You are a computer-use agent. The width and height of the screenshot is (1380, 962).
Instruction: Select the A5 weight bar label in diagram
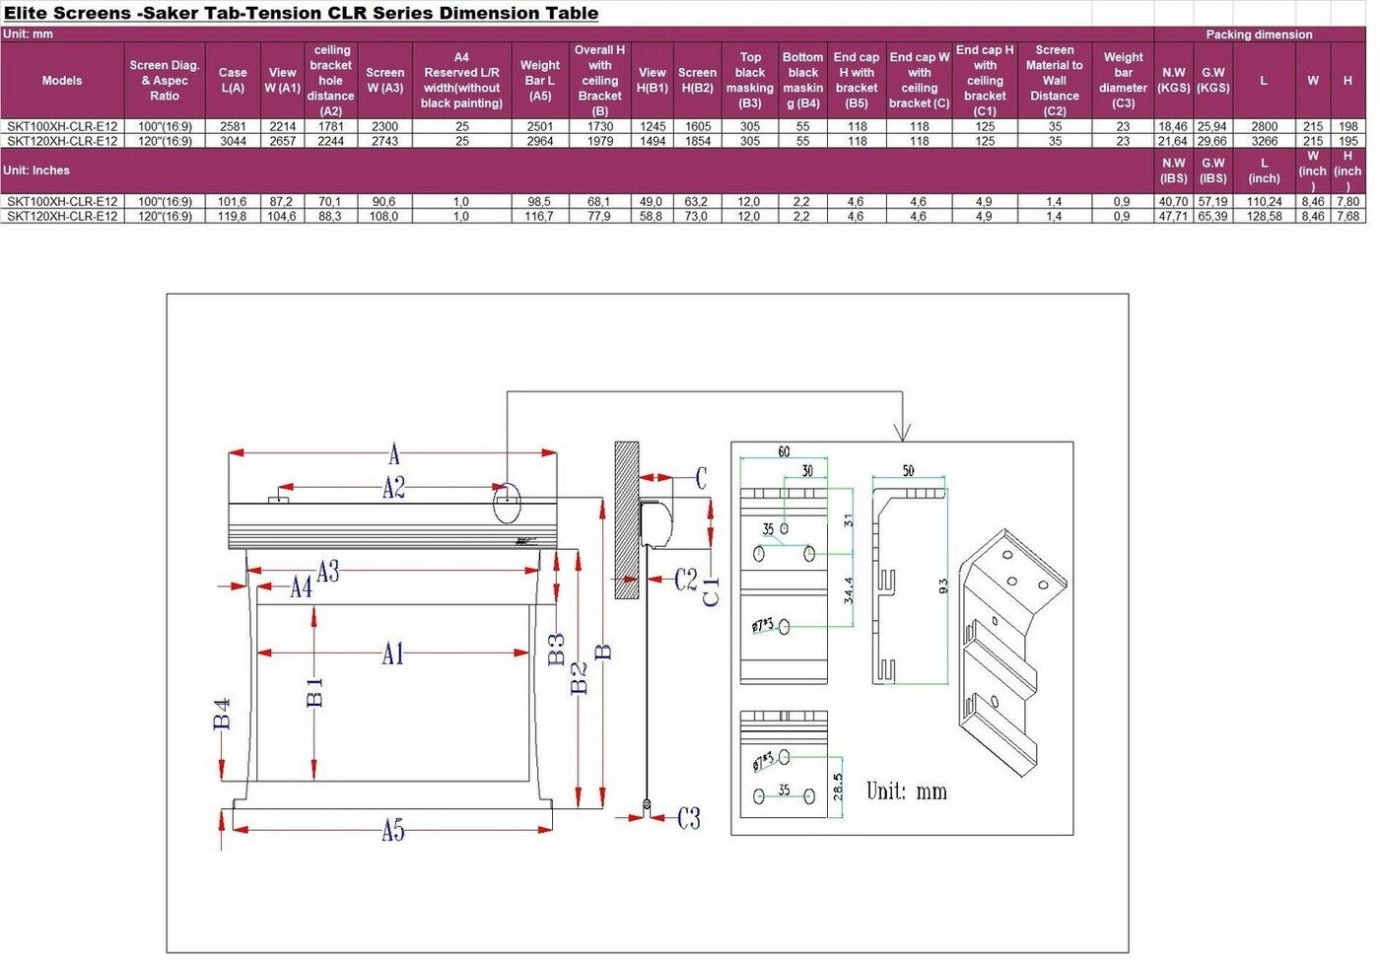pyautogui.click(x=392, y=831)
